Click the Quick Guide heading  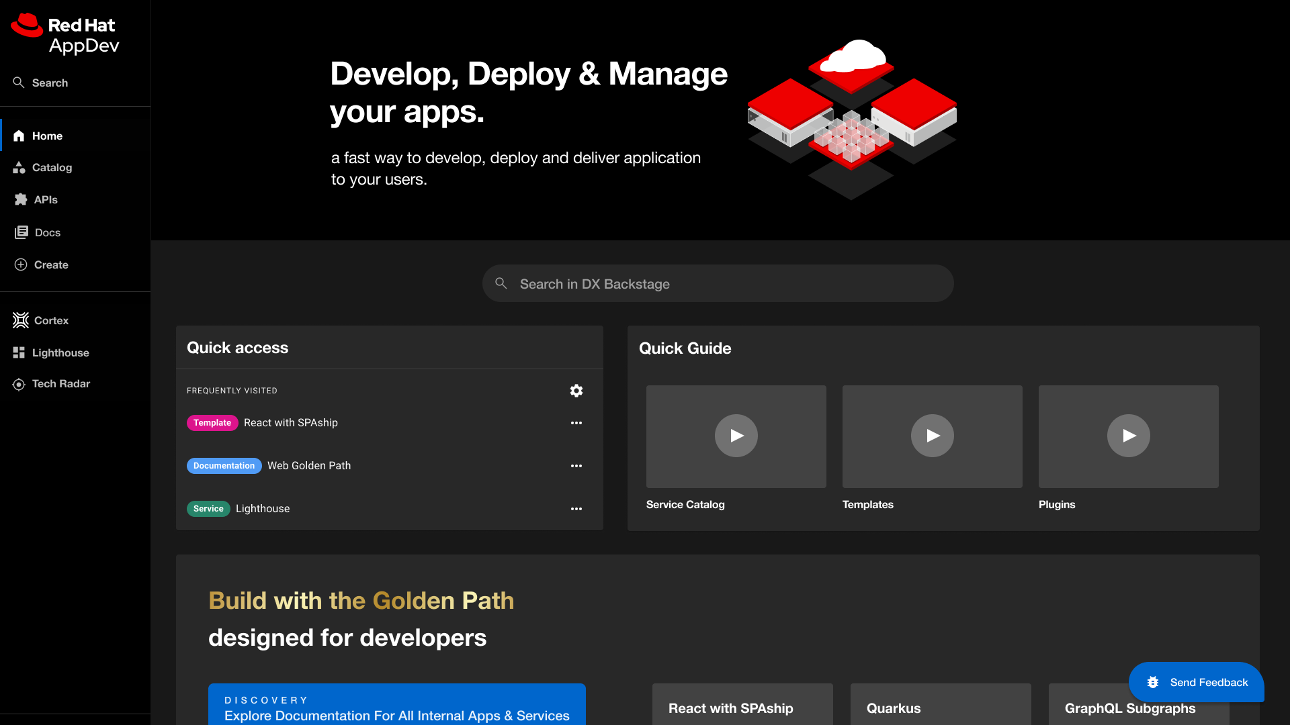[685, 348]
